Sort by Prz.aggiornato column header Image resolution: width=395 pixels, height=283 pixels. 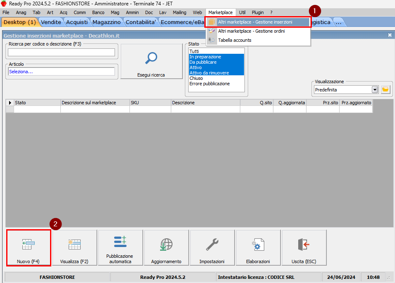coord(356,103)
